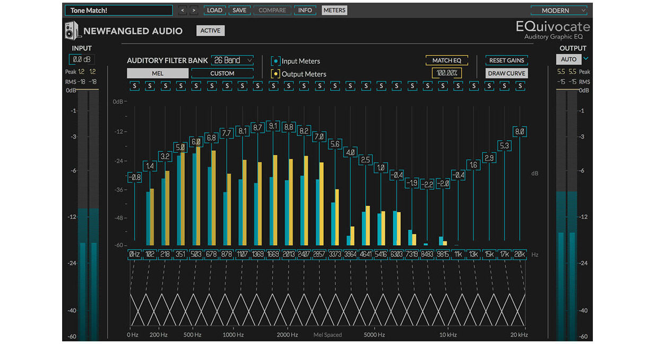Click the RESET GAINS button
The image size is (655, 344).
point(506,60)
